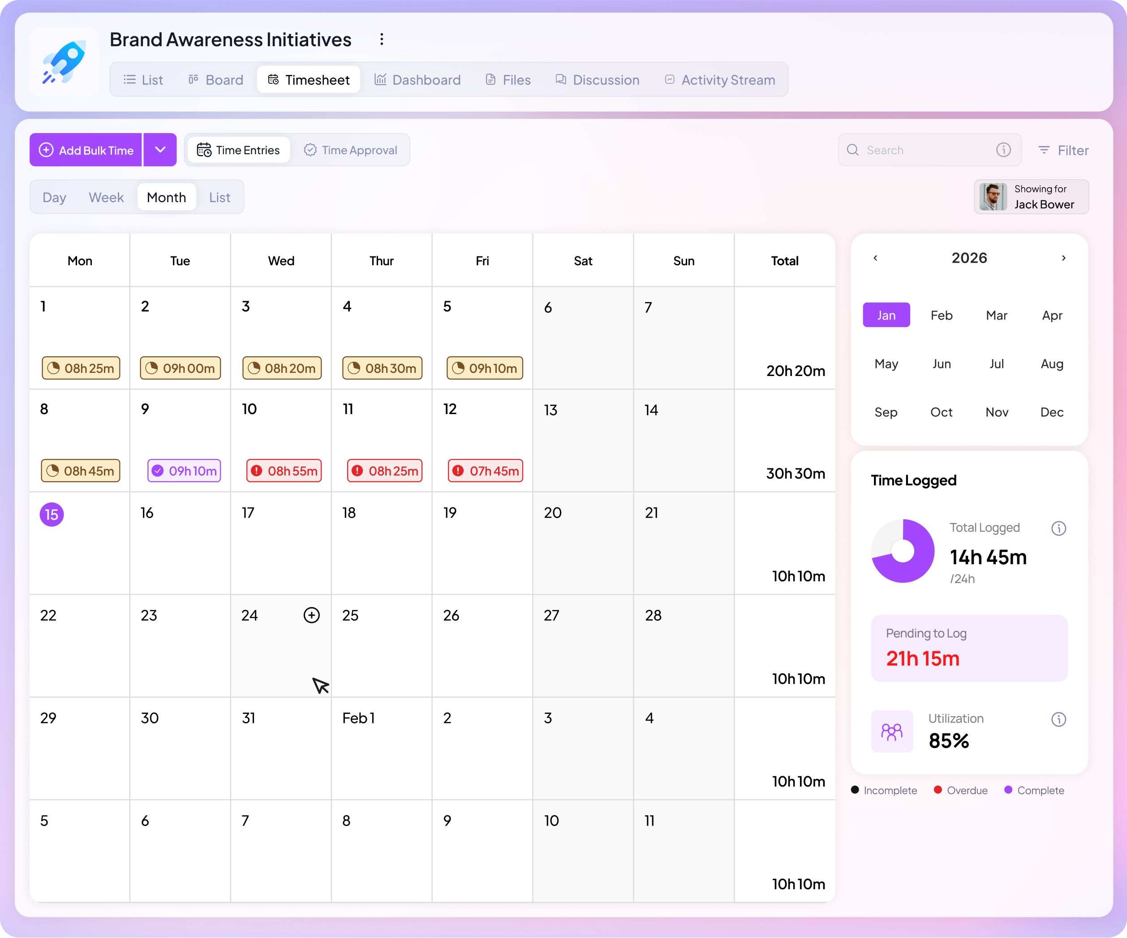Screen dimensions: 1127x938
Task: Click the rocket project logo
Action: (x=65, y=62)
